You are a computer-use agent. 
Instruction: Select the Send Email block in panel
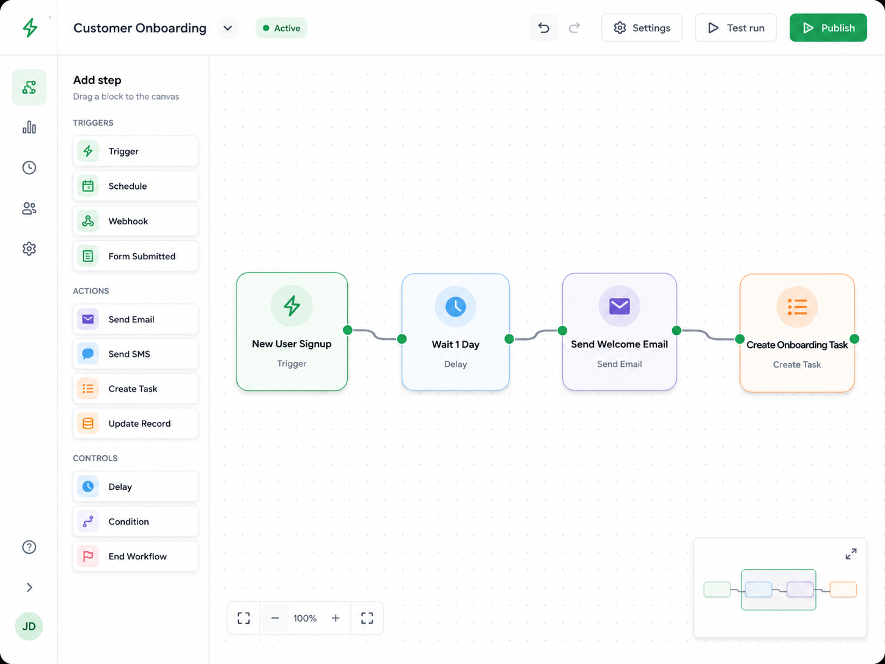136,319
